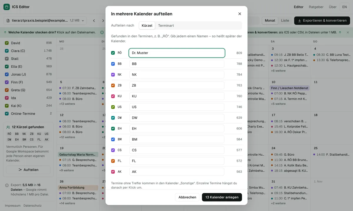Viewport: 353px width, 211px height.
Task: Disable the KU abbreviation checkbox
Action: tap(113, 96)
